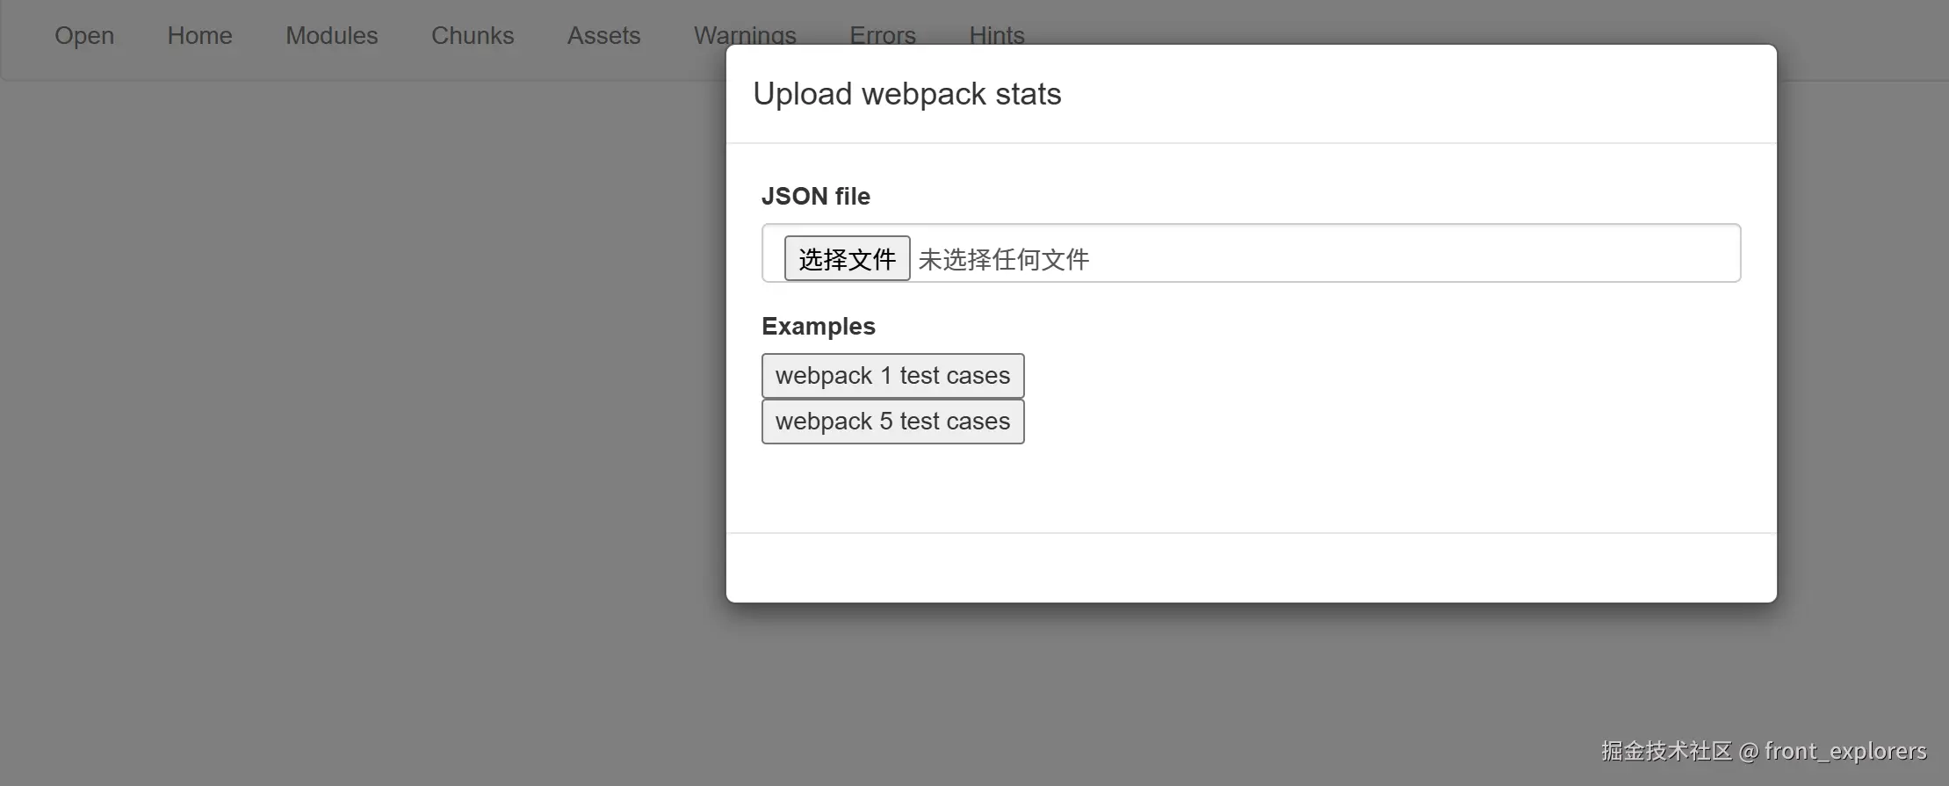This screenshot has width=1949, height=786.
Task: Click inside the JSON file input box
Action: tap(1405, 254)
